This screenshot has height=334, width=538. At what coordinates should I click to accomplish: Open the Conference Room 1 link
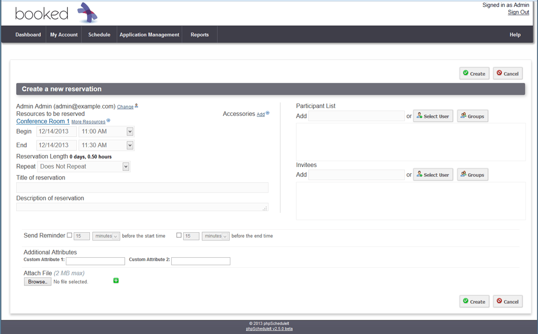43,121
